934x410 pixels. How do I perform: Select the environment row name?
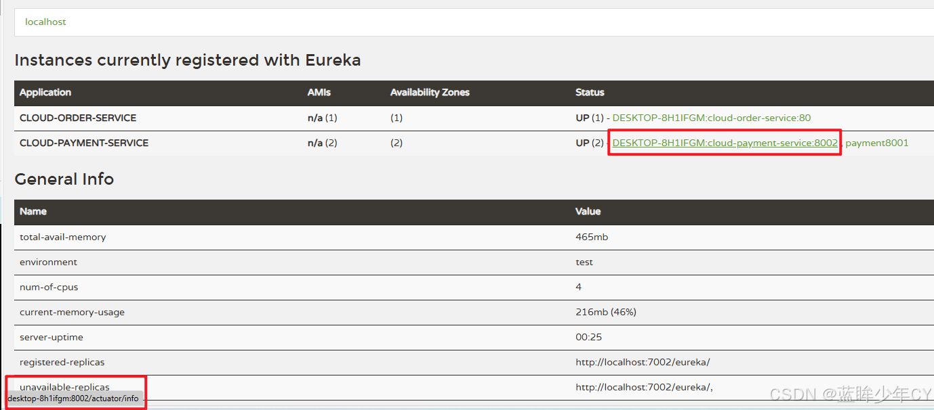tap(48, 262)
